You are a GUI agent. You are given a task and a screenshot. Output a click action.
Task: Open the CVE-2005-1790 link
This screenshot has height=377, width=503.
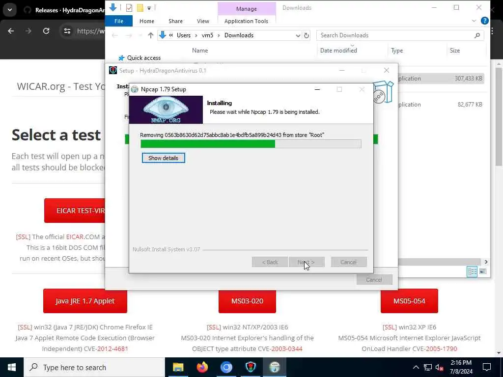click(441, 349)
